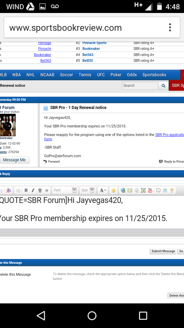Open Chrome's three-dot overflow menu
Screen dimensions: 184x328
(x=170, y=27)
